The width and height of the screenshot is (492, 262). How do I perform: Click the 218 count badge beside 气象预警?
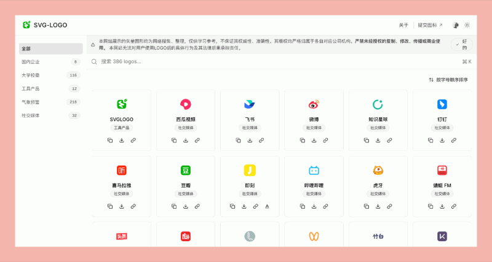[x=73, y=102]
